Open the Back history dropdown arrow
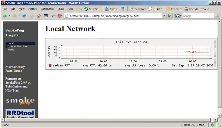 click(x=9, y=16)
